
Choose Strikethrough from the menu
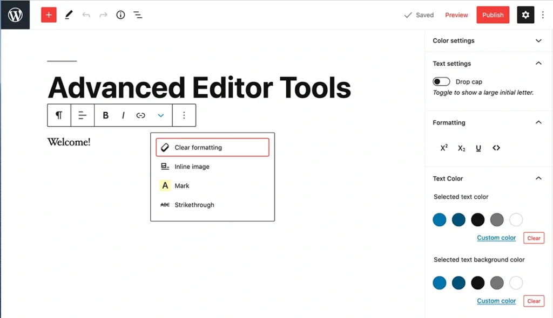(212, 205)
